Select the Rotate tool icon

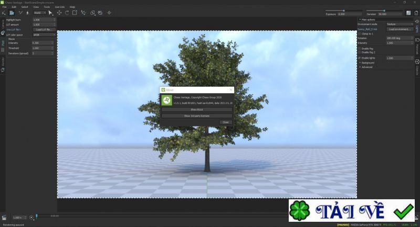point(67,13)
